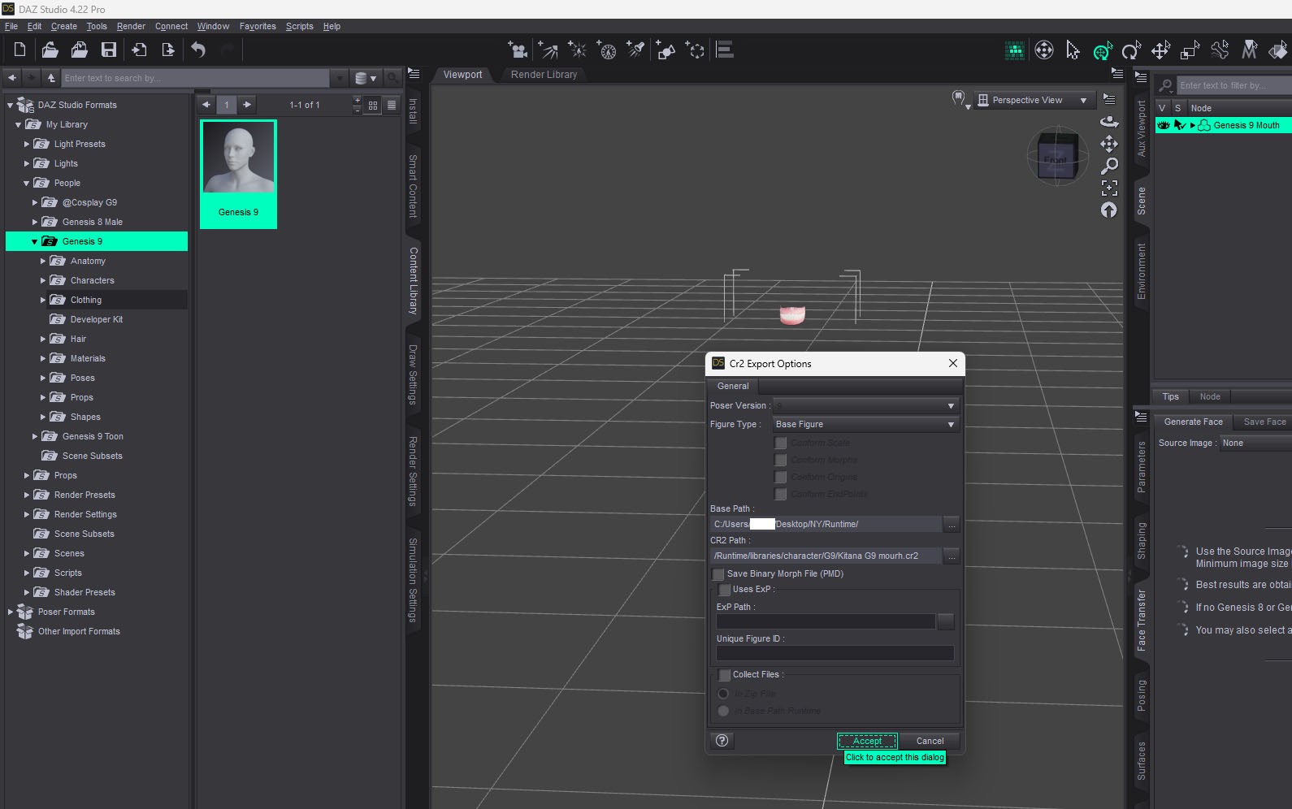Viewport: 1292px width, 809px height.
Task: Click the Unique Figure ID field
Action: click(x=835, y=653)
